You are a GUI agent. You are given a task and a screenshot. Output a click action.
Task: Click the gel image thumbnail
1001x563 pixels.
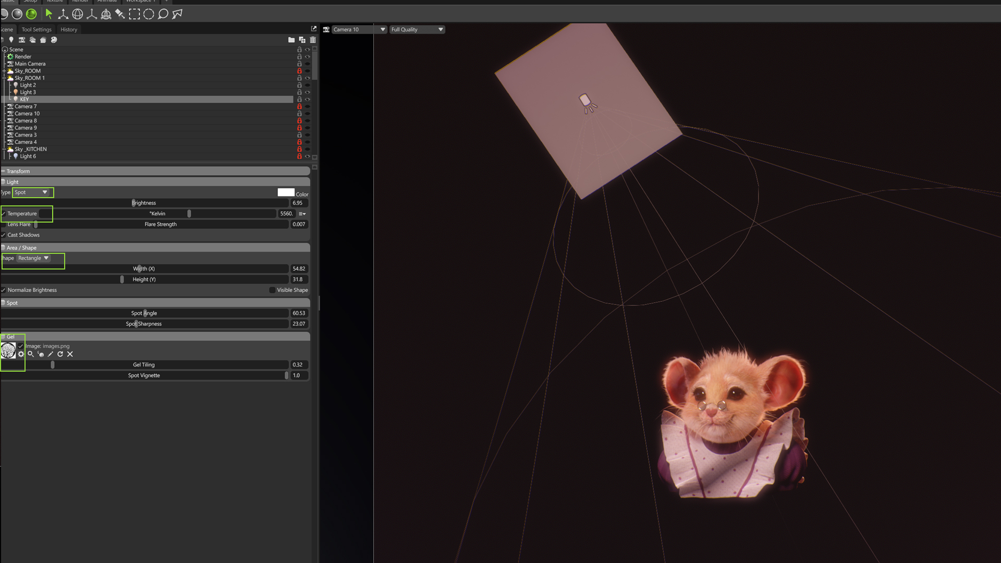(x=8, y=350)
